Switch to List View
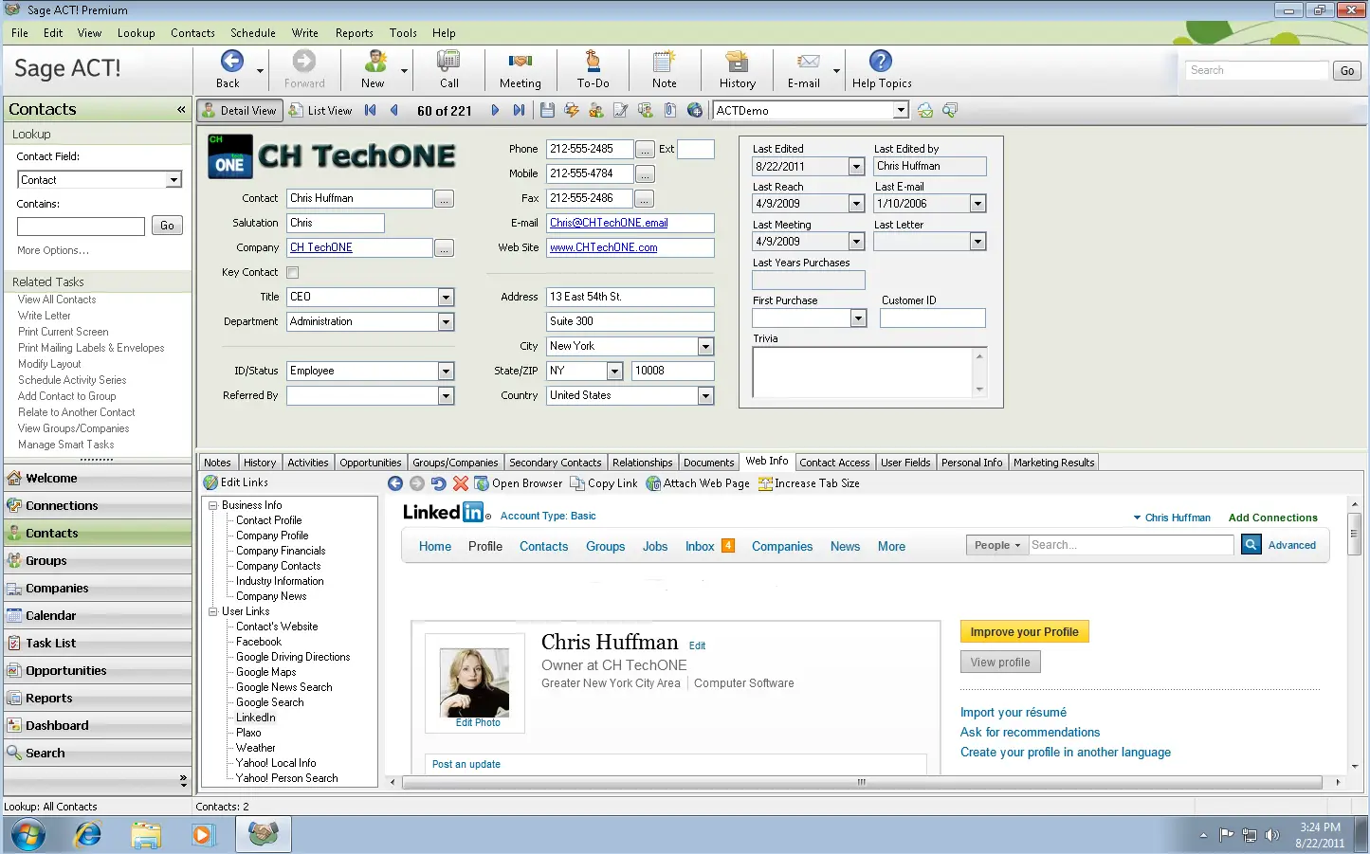Screen dimensions: 1370x854 tap(320, 111)
